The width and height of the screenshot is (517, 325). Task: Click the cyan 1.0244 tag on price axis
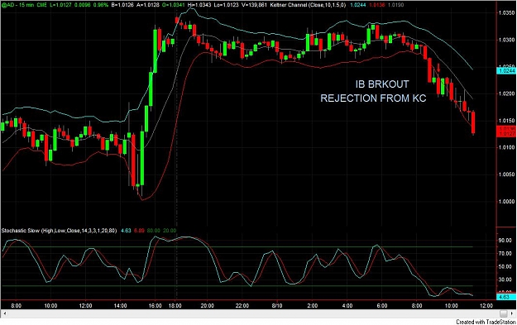click(x=506, y=71)
